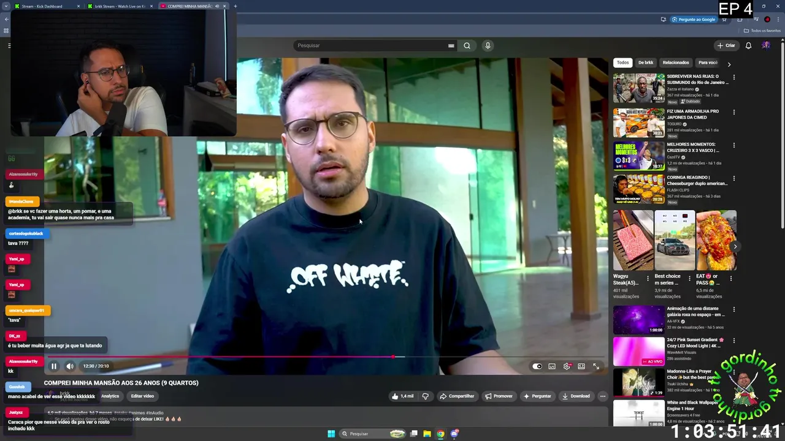Open 24/7 Pink Sunset Gradient live stream
Image resolution: width=785 pixels, height=441 pixels.
click(638, 351)
